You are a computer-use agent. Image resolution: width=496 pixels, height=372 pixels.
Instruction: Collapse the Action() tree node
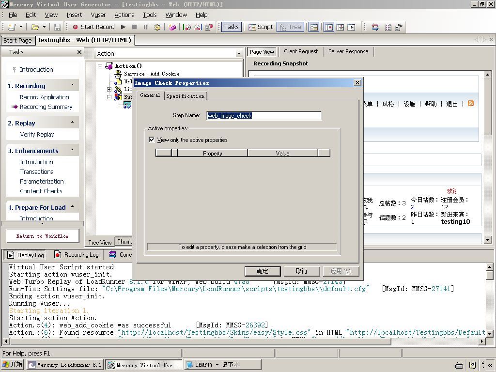coord(100,66)
